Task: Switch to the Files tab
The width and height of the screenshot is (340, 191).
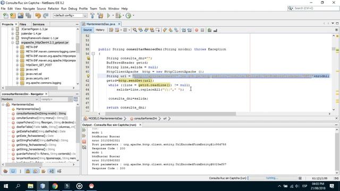Action: [x=22, y=24]
